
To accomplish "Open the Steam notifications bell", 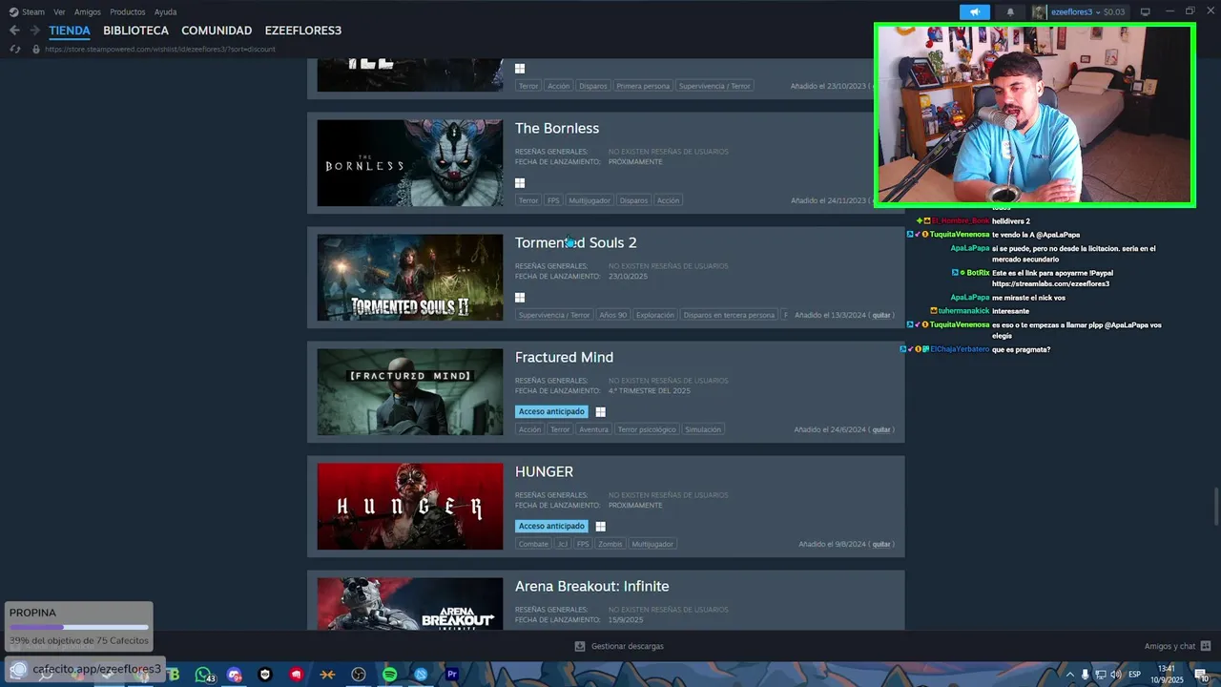I will coord(1010,12).
